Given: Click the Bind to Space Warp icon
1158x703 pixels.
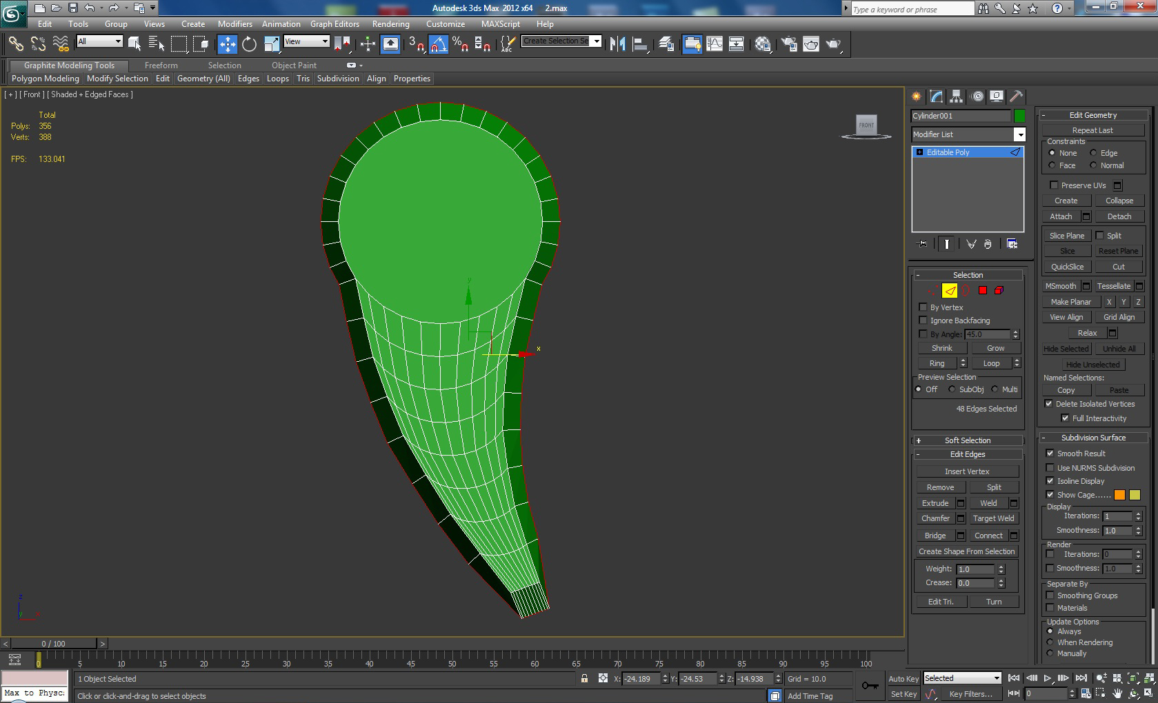Looking at the screenshot, I should tap(61, 44).
